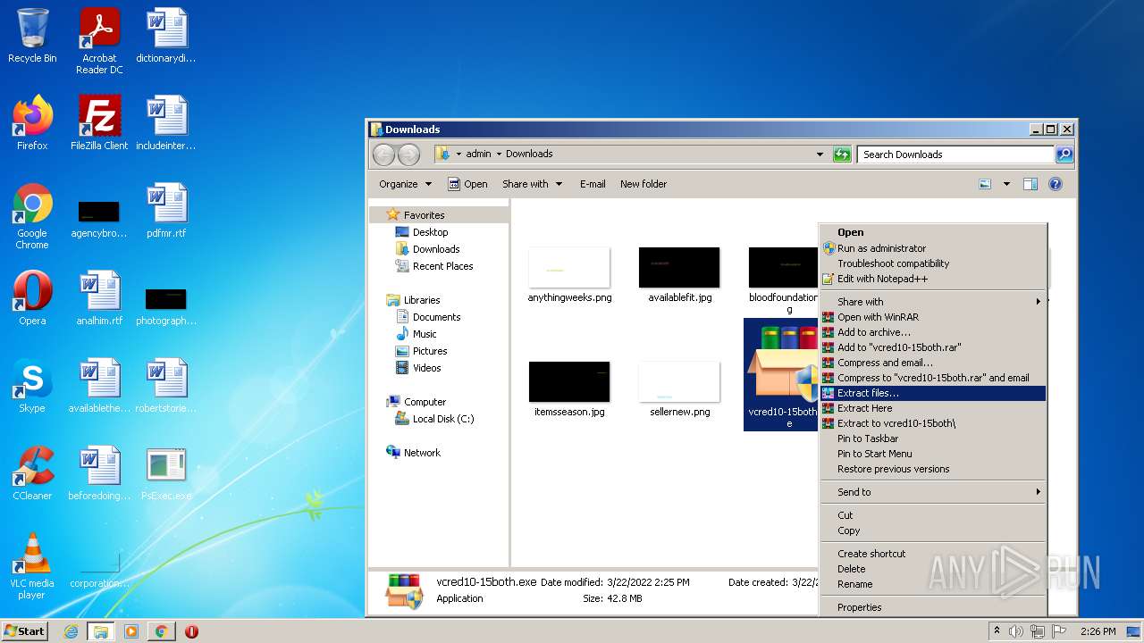The width and height of the screenshot is (1144, 643).
Task: Open Action Center flag tray icon
Action: pyautogui.click(x=1060, y=631)
